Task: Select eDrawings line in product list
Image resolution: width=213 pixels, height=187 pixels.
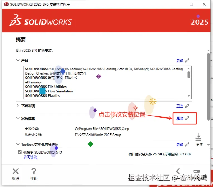Action: click(x=33, y=82)
